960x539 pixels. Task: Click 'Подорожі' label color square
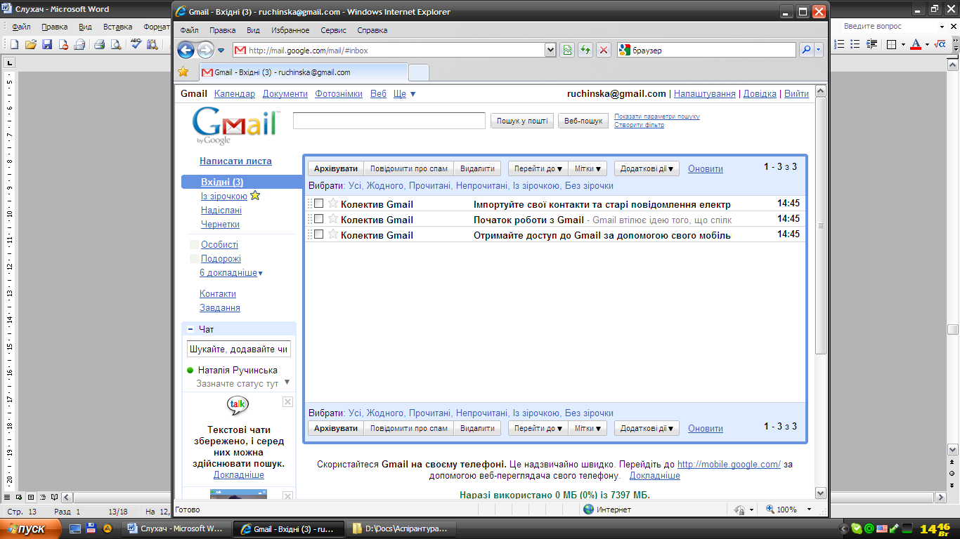194,259
